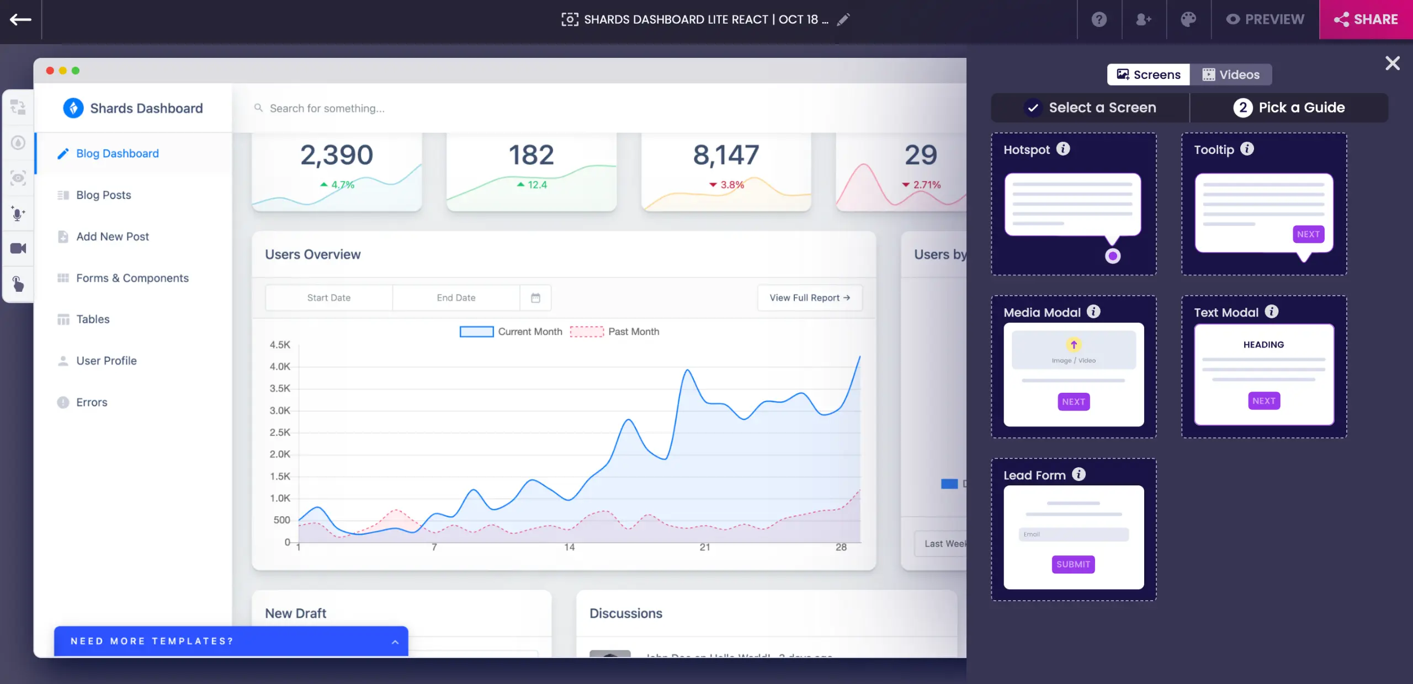Go to the Select a Screen step

1090,108
